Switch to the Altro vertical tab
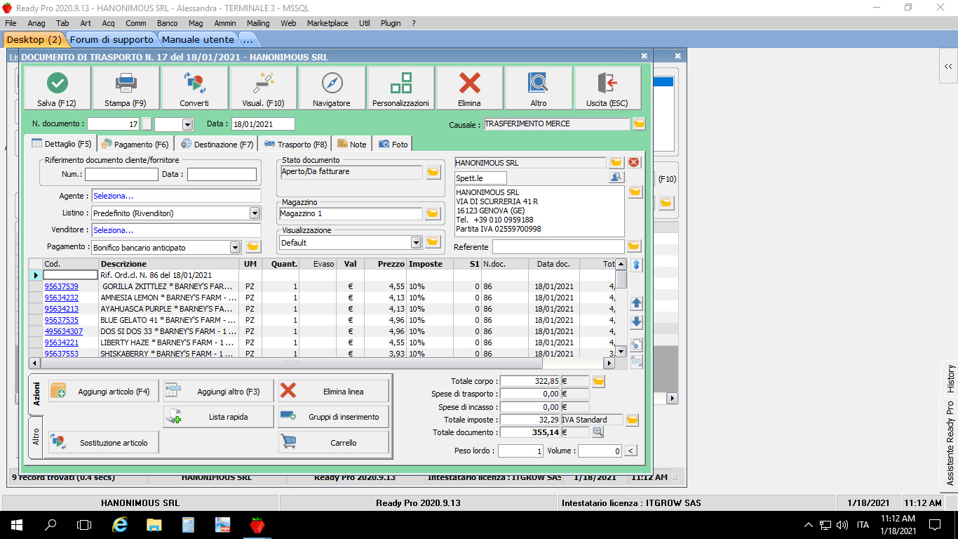Viewport: 958px width, 539px height. tap(36, 437)
